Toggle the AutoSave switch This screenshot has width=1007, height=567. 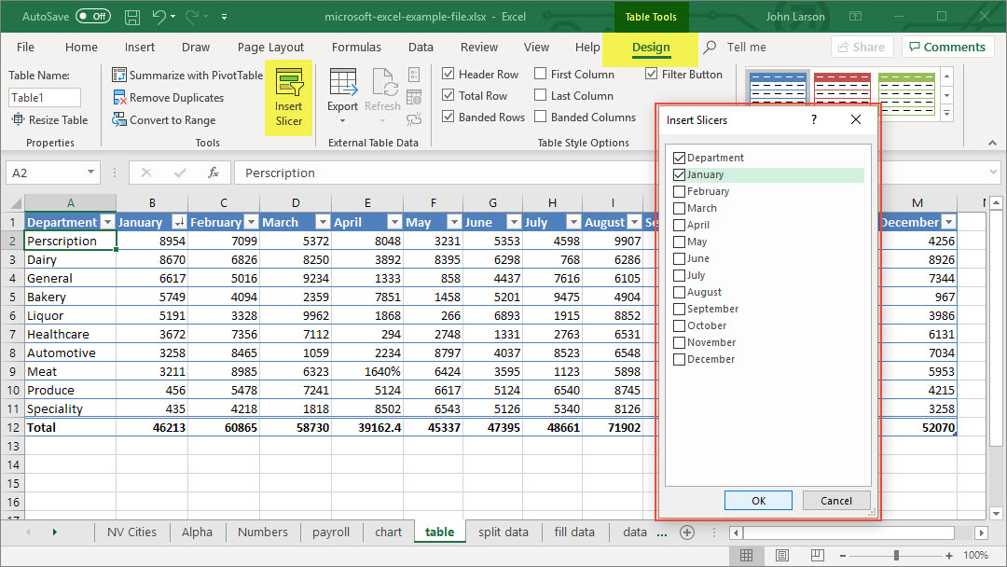pyautogui.click(x=92, y=17)
